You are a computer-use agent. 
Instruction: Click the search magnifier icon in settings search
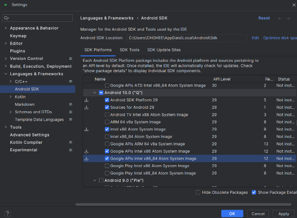(6, 18)
